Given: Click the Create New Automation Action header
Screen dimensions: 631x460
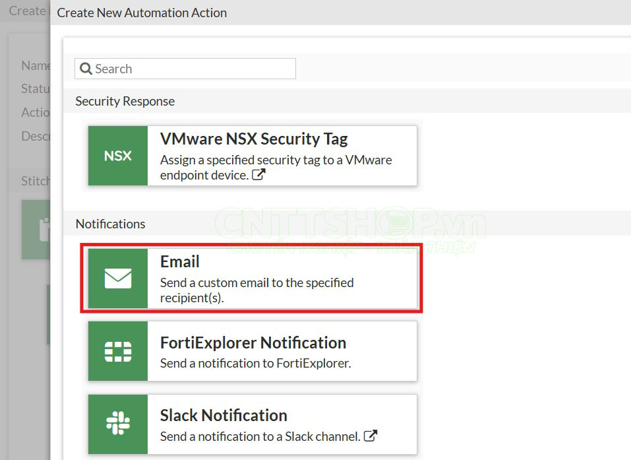Looking at the screenshot, I should point(142,13).
